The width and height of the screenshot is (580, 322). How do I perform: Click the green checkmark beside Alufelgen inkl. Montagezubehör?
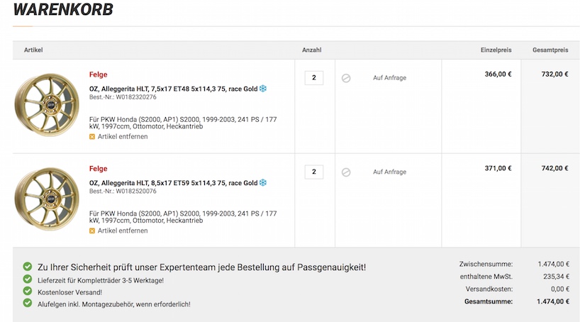(28, 303)
